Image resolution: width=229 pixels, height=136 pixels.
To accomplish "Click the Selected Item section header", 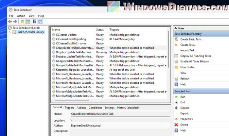I will click(201, 91).
